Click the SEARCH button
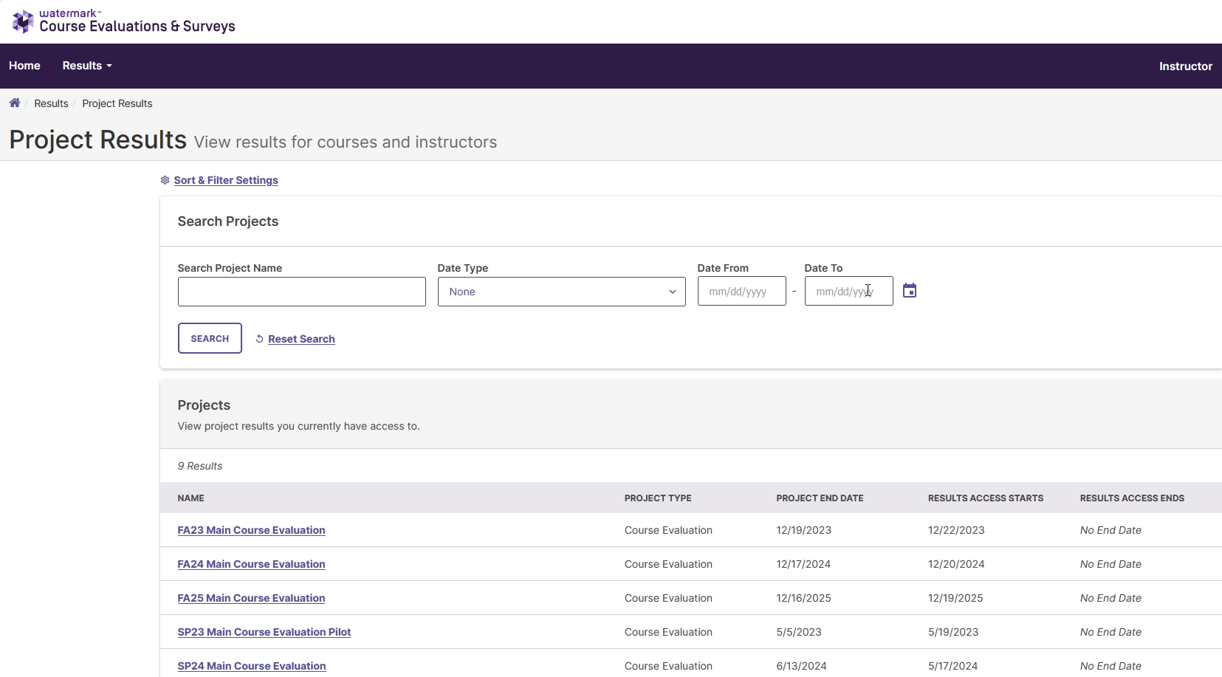The width and height of the screenshot is (1222, 677). tap(210, 338)
